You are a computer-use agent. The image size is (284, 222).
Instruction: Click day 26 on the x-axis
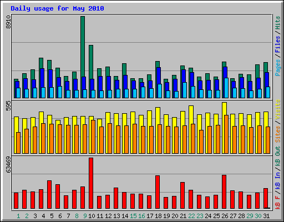(x=225, y=216)
